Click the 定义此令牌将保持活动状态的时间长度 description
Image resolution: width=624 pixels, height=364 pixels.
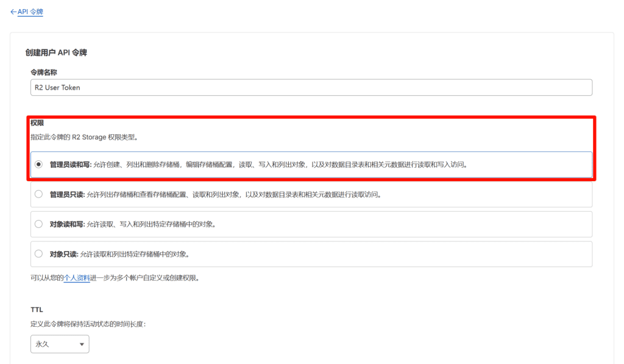click(88, 324)
